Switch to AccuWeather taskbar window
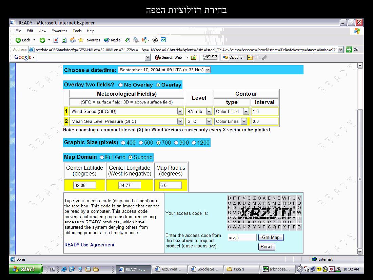 pyautogui.click(x=169, y=269)
